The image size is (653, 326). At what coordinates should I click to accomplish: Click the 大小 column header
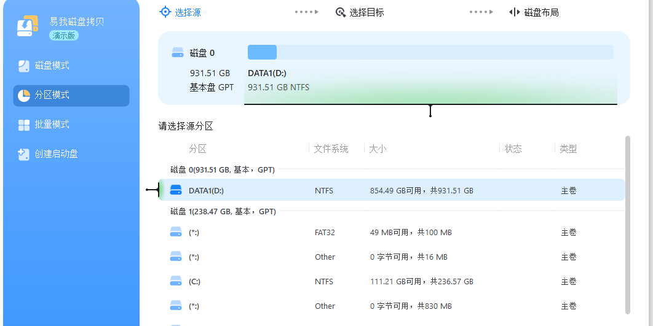pos(378,149)
